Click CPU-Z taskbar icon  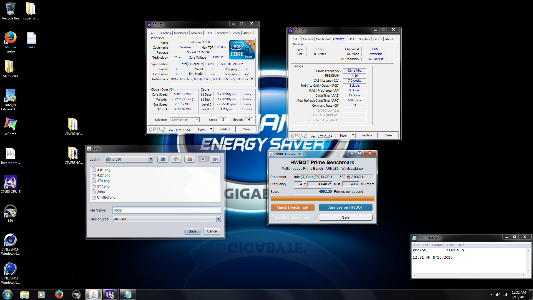tap(110, 294)
